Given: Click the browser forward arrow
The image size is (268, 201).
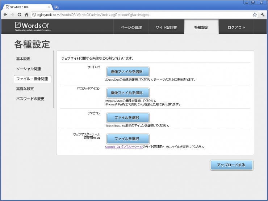Looking at the screenshot, I should tap(12, 15).
